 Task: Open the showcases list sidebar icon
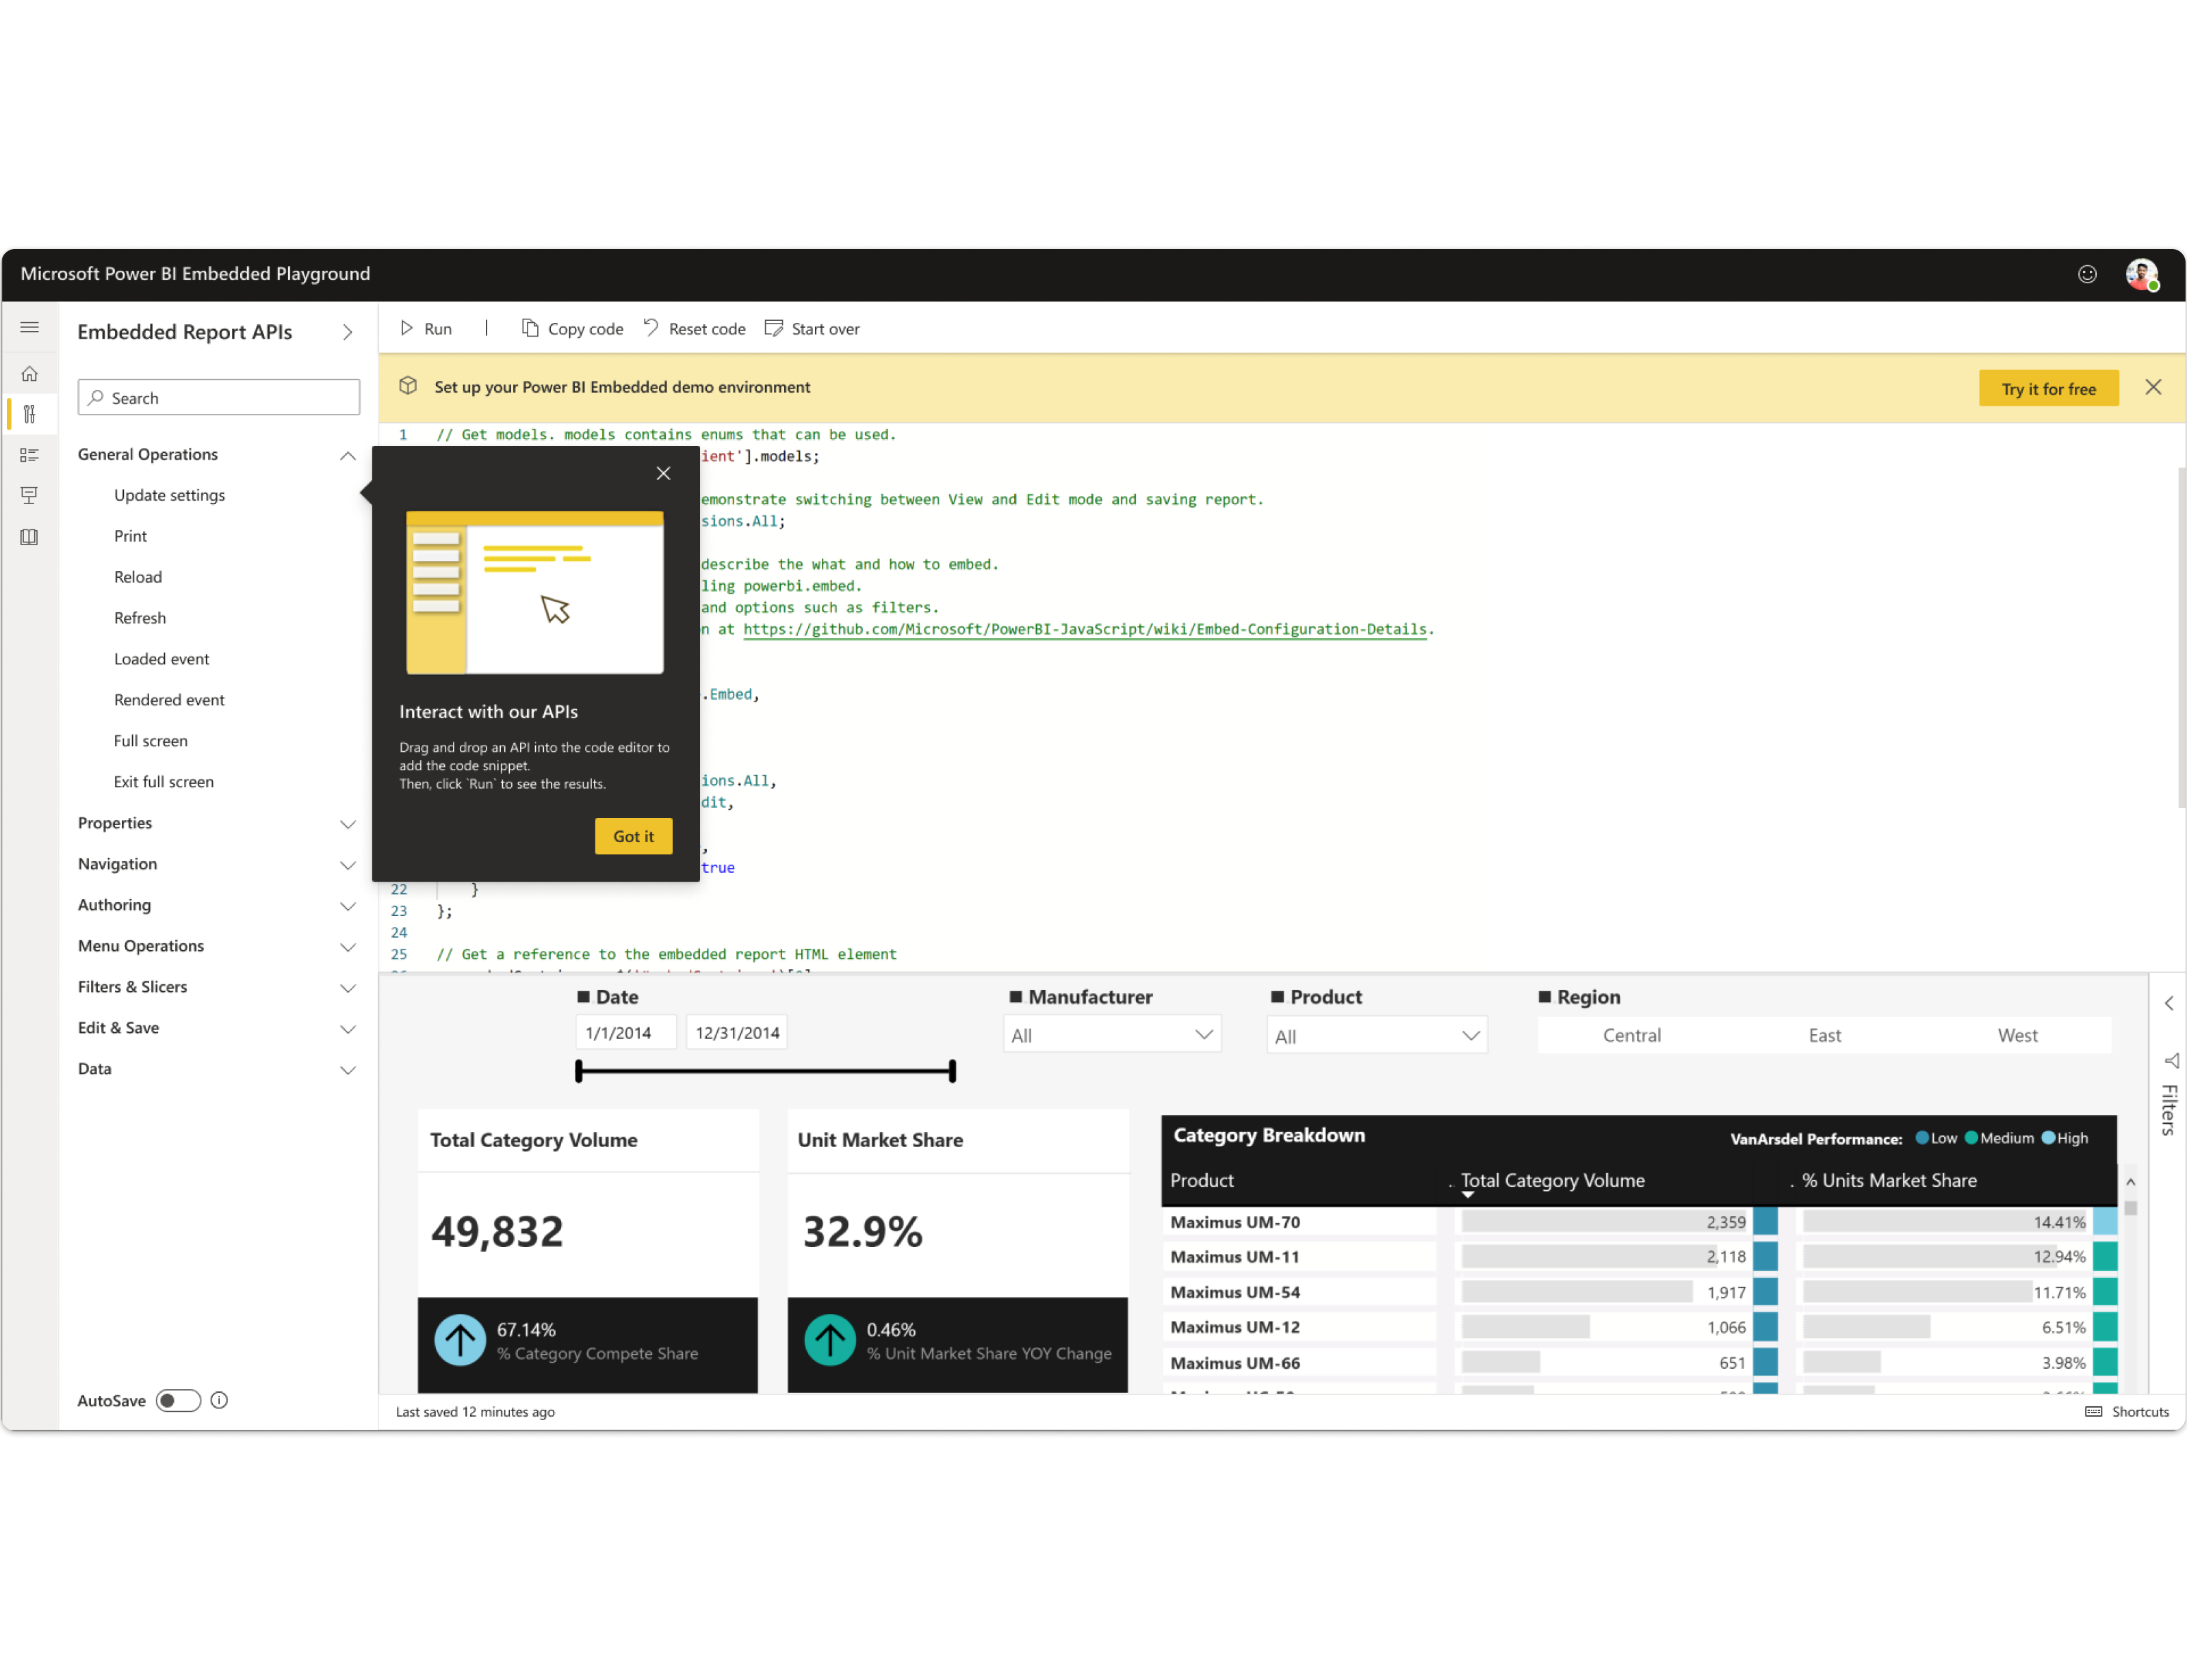29,455
